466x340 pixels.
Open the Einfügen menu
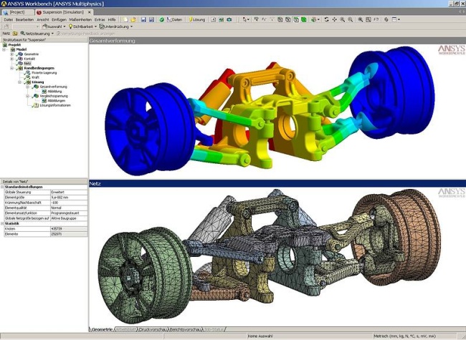(59, 19)
